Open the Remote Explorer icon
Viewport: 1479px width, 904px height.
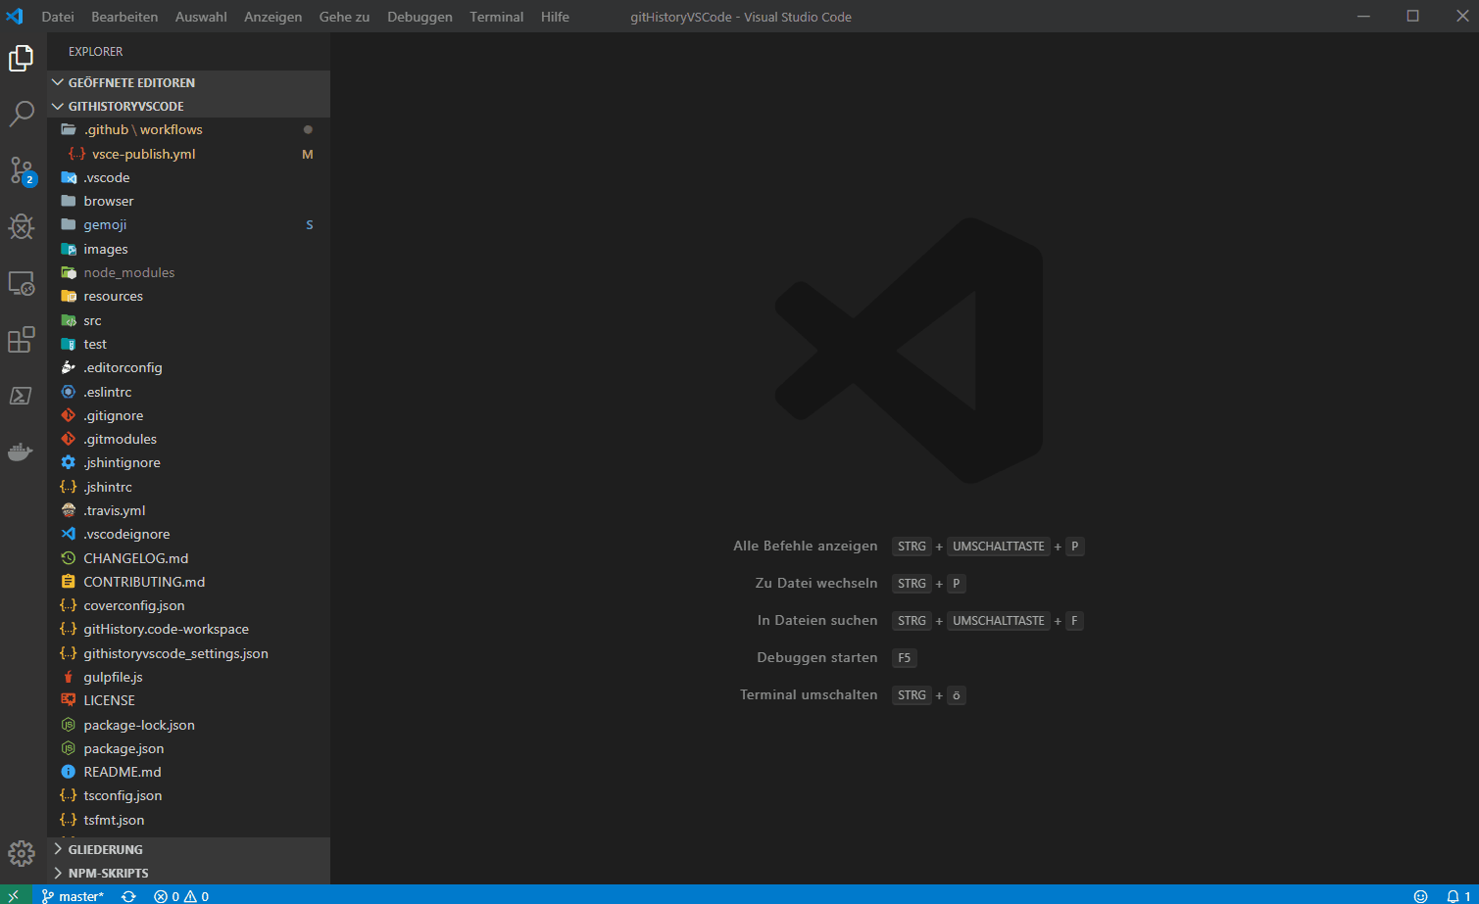(21, 283)
